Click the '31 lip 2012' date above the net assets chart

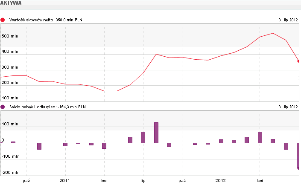coord(287,20)
